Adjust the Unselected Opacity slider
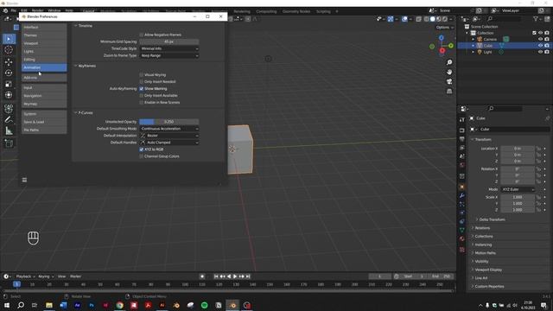 [169, 122]
